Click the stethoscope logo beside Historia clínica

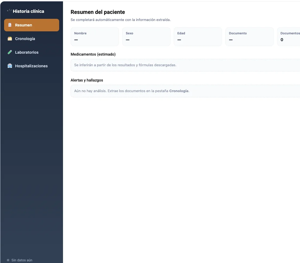9,11
